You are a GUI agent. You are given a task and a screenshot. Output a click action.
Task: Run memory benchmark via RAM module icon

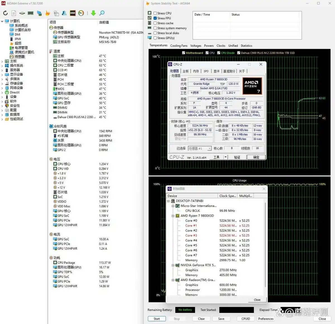(31, 13)
